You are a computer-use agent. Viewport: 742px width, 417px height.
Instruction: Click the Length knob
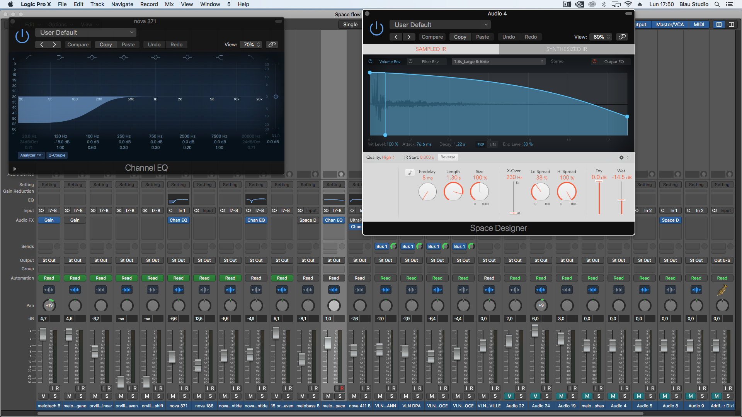(453, 192)
